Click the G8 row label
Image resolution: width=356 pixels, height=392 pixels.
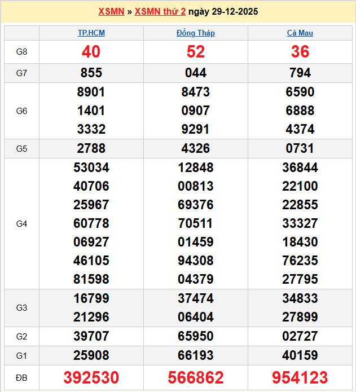(x=21, y=52)
